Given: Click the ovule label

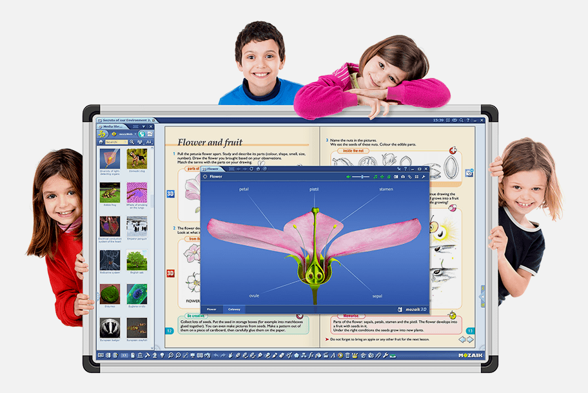Looking at the screenshot, I should coord(254,296).
